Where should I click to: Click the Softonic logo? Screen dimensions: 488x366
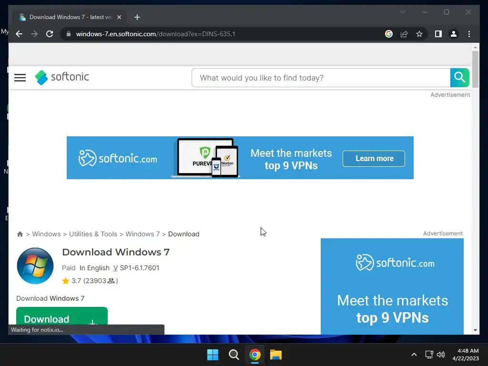click(x=62, y=77)
